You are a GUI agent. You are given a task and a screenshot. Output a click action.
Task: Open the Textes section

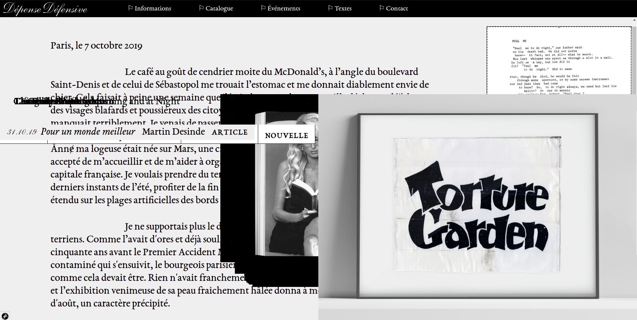click(343, 8)
